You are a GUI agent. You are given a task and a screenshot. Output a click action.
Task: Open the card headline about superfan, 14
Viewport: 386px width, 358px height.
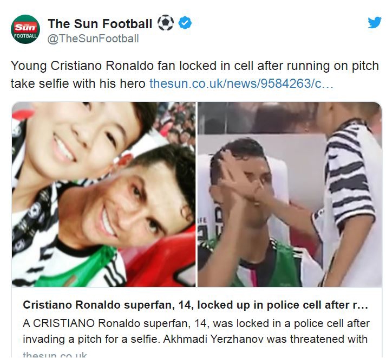click(x=195, y=305)
